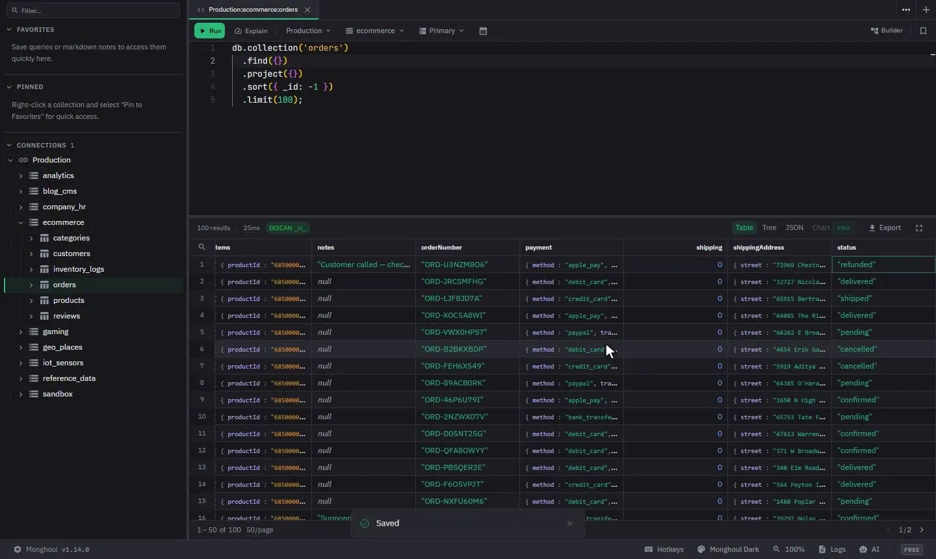Click the calendar icon in query toolbar
This screenshot has width=936, height=559.
click(x=483, y=31)
